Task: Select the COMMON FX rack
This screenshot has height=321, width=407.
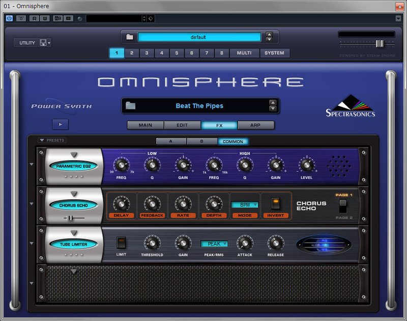Action: click(233, 141)
